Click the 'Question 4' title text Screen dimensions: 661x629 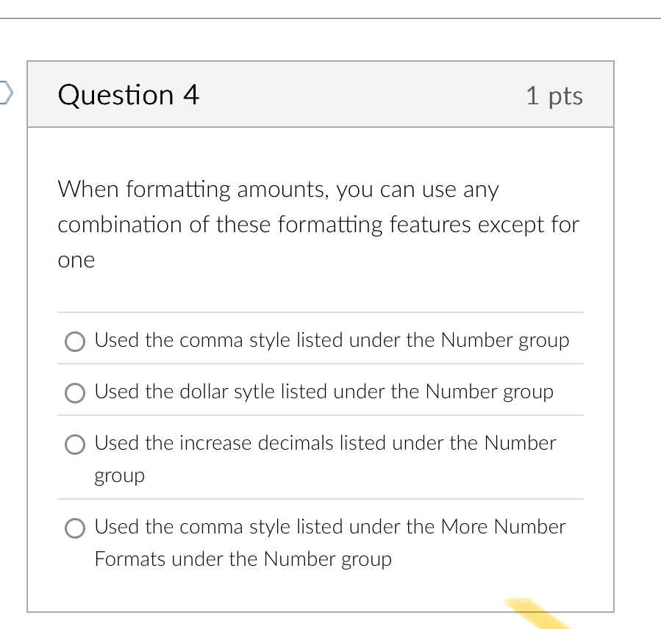(x=129, y=95)
